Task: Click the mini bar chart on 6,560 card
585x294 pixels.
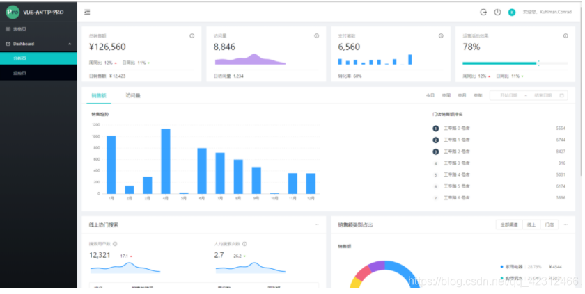Action: point(375,60)
